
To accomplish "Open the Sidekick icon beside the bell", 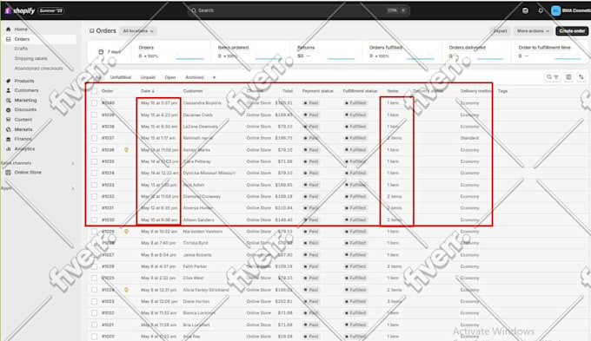I will (x=525, y=10).
